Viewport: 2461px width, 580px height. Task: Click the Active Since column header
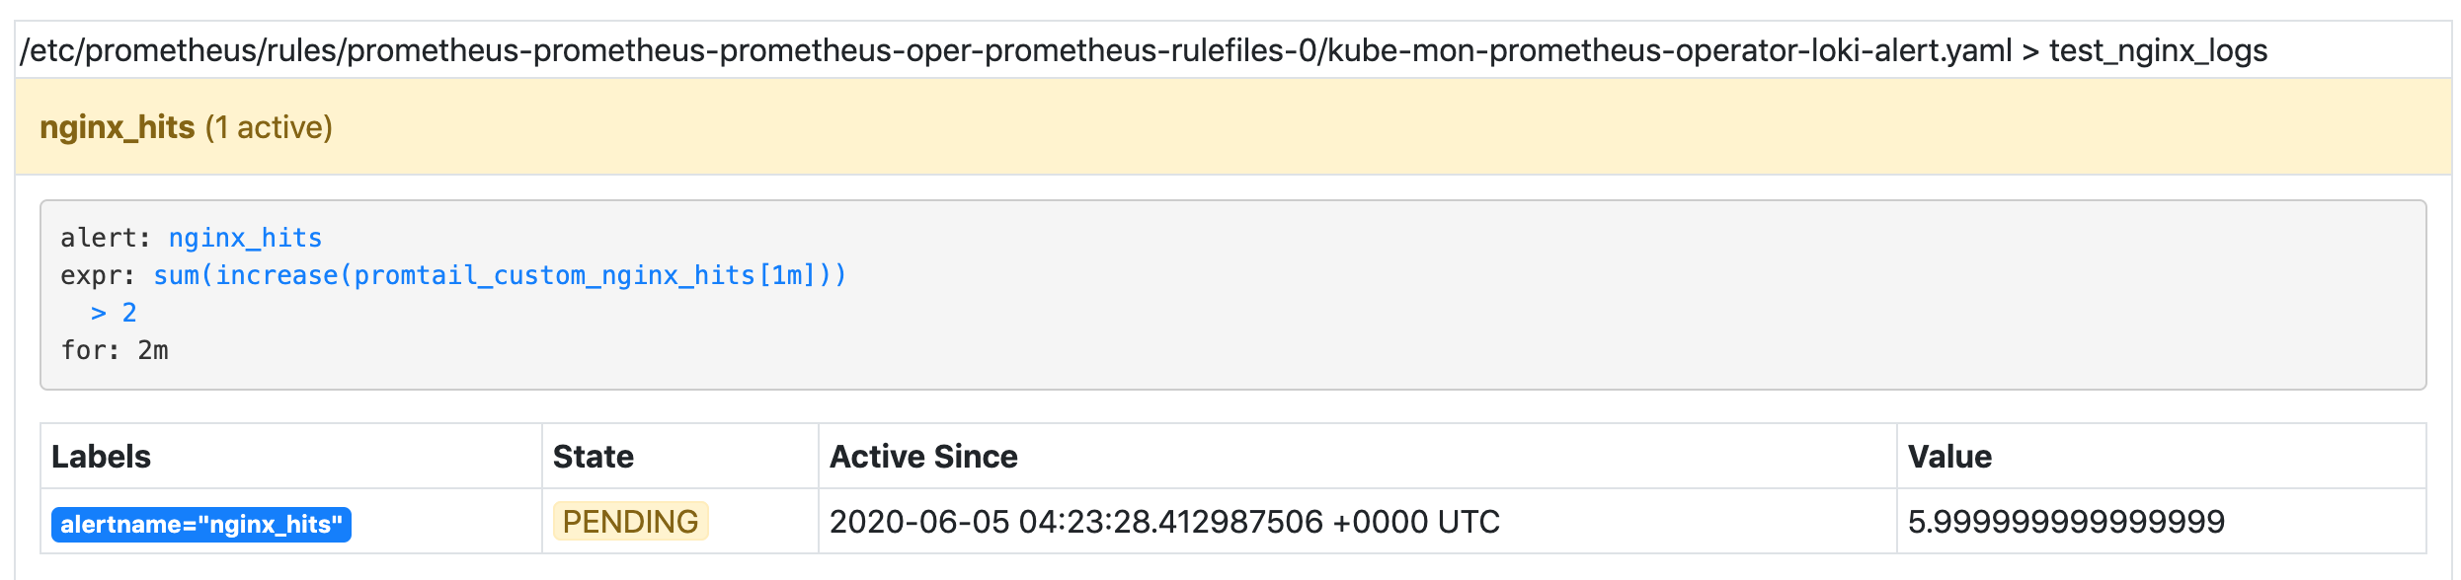point(923,457)
